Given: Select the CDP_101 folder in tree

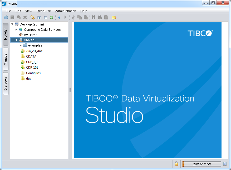Looking at the screenshot, I should [32, 67].
